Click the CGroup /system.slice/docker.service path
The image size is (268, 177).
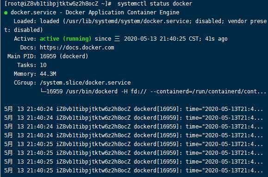coord(85,83)
